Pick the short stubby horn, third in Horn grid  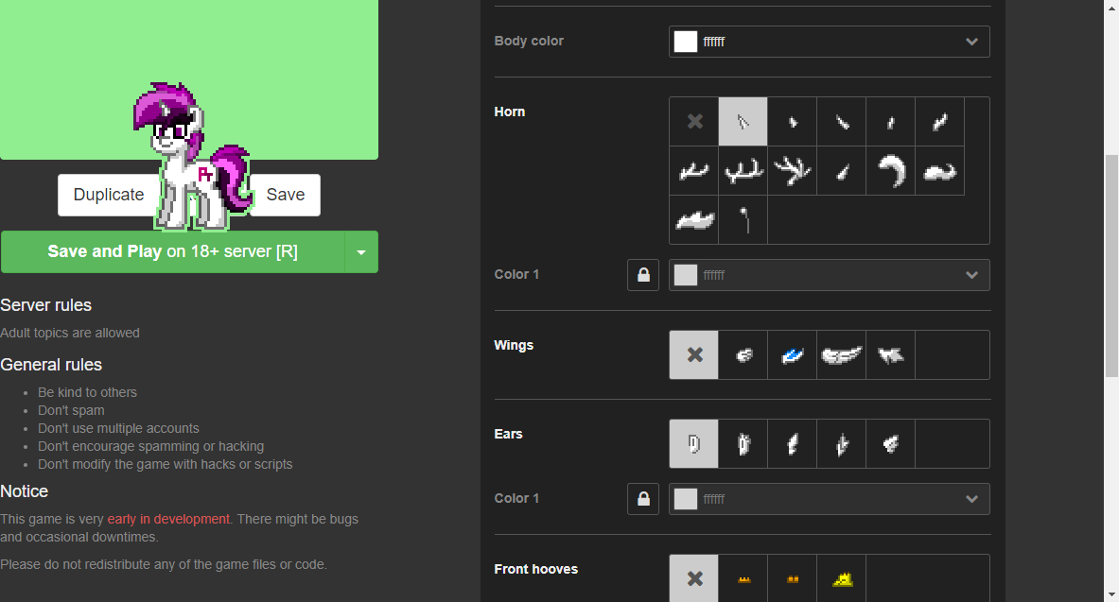(x=792, y=121)
